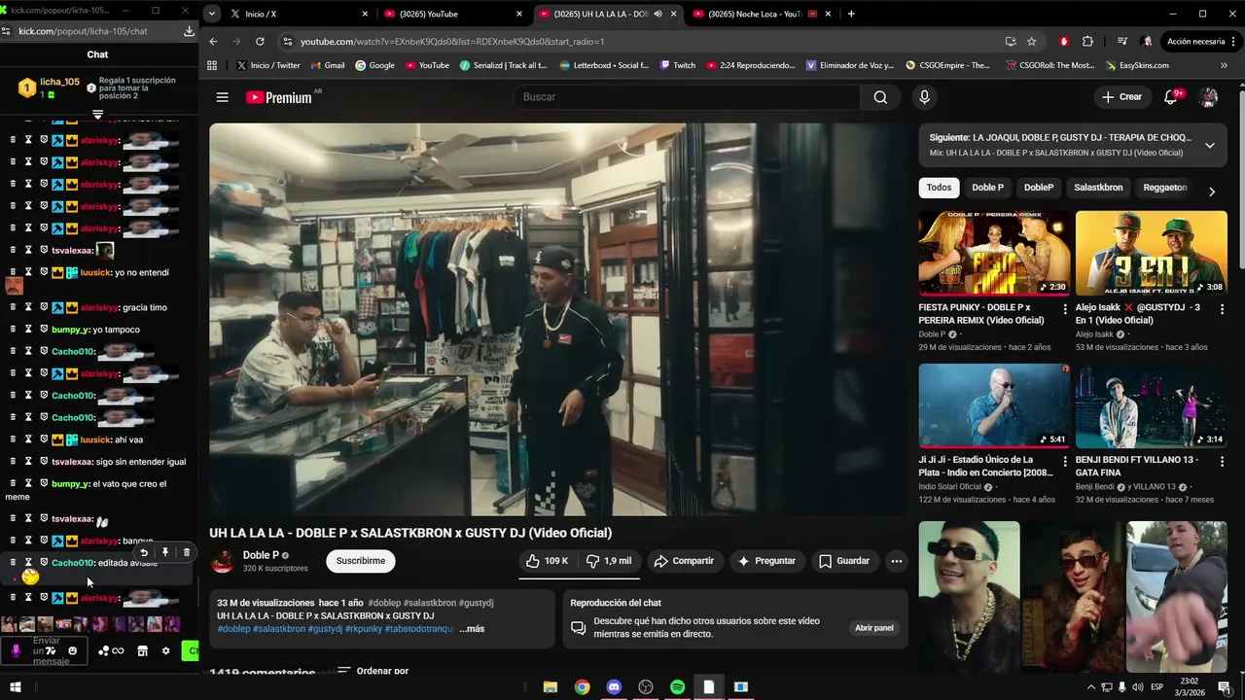Open the Doble P channel avatar

(x=223, y=561)
